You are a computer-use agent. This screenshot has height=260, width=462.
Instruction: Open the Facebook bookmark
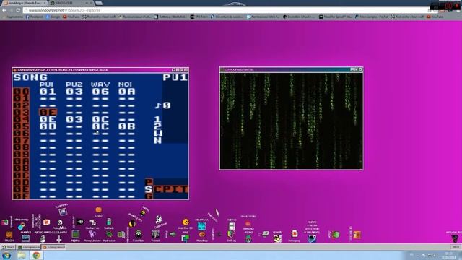point(35,17)
